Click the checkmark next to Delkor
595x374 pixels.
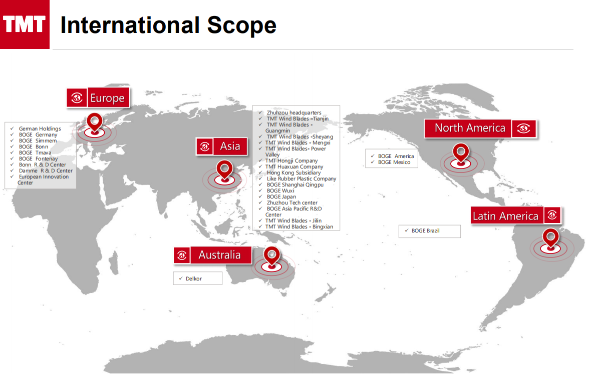coord(180,278)
